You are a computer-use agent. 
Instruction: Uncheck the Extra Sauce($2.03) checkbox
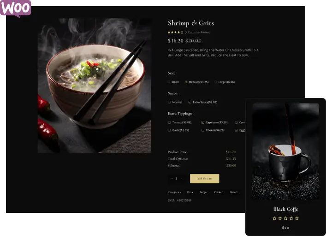pos(190,102)
